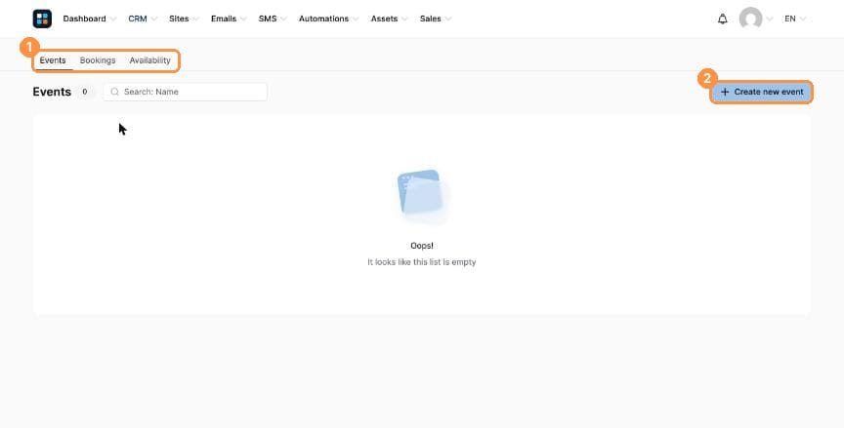Image resolution: width=844 pixels, height=428 pixels.
Task: Focus the Search: Name field
Action: point(186,92)
